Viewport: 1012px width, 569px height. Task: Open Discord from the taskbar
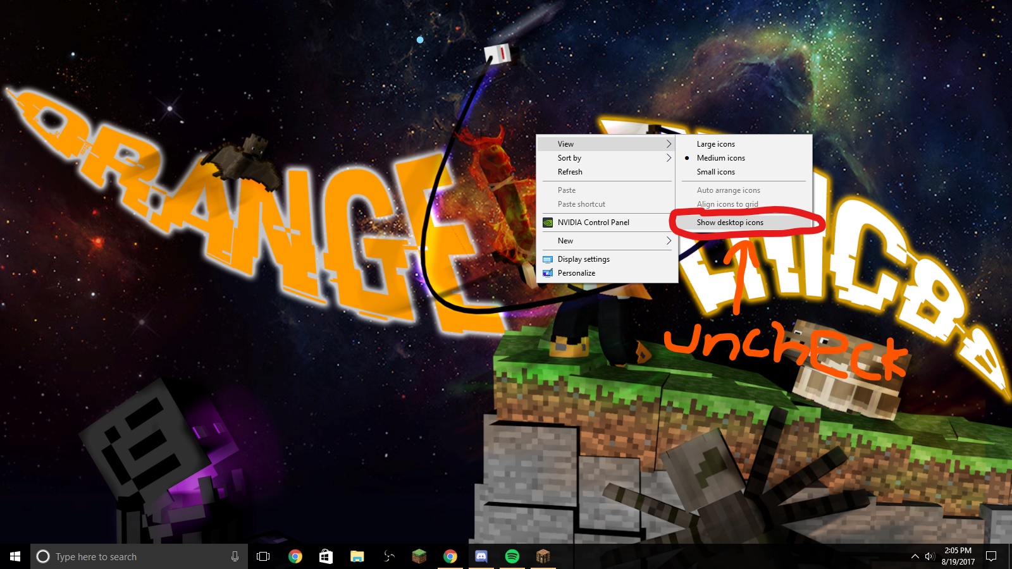(x=481, y=556)
